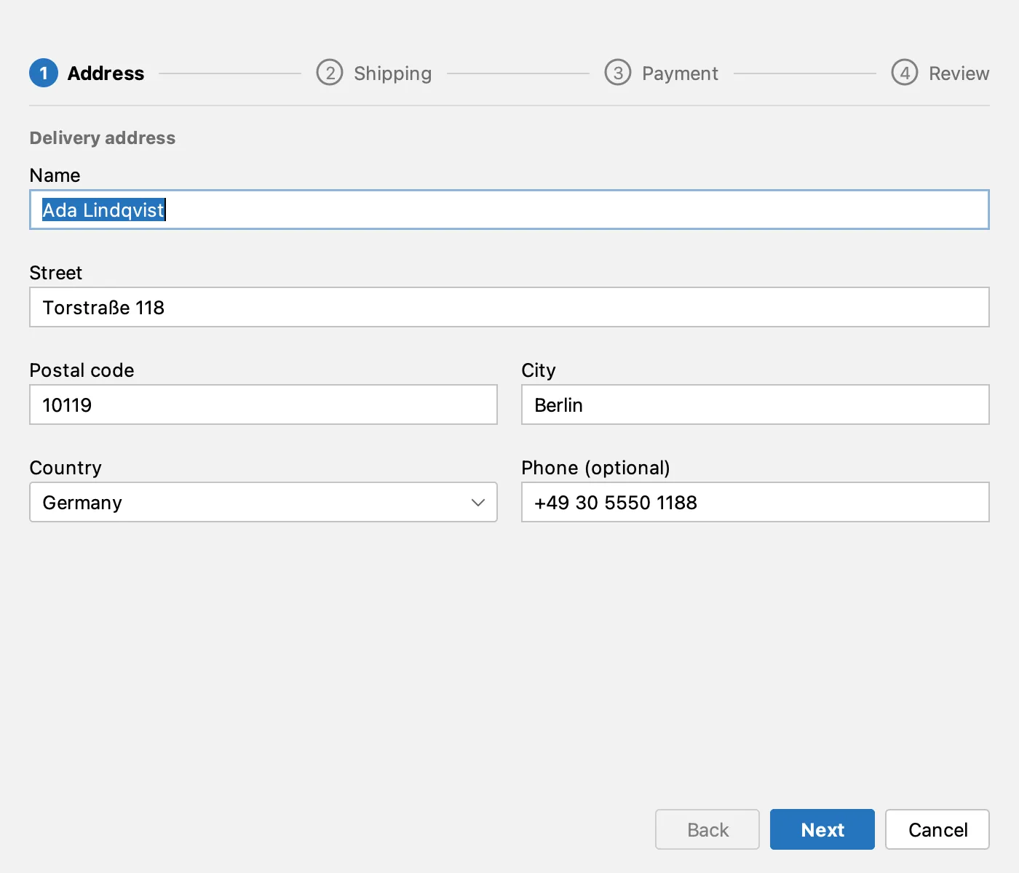Go to the Review step label
Viewport: 1019px width, 873px height.
(959, 73)
